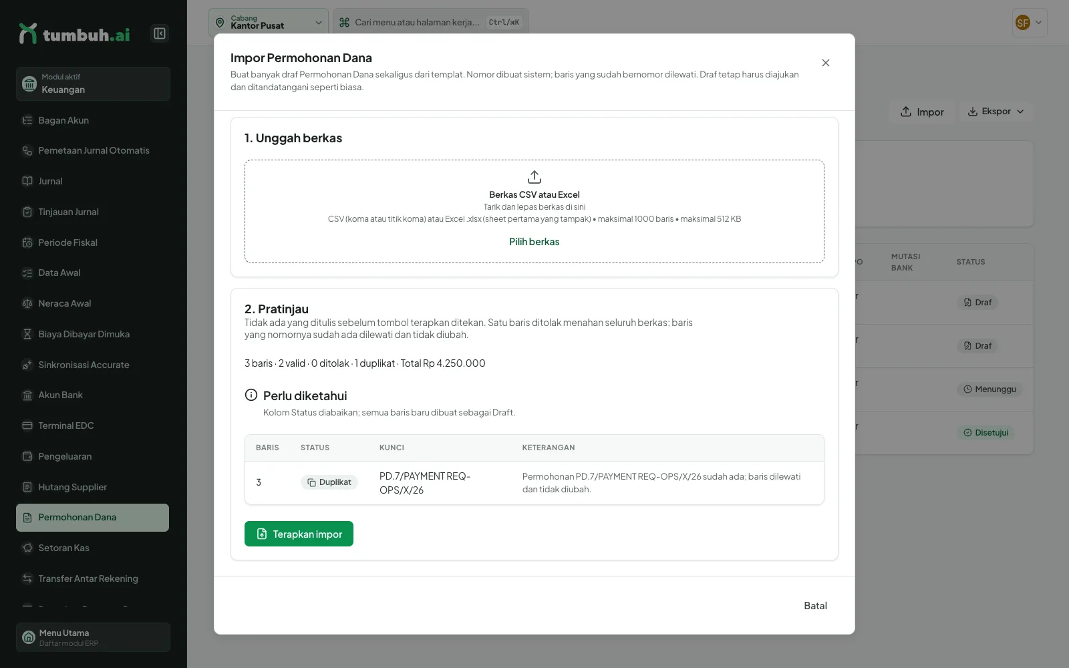This screenshot has height=668, width=1069.
Task: Open Menu Utama module list
Action: tap(93, 637)
